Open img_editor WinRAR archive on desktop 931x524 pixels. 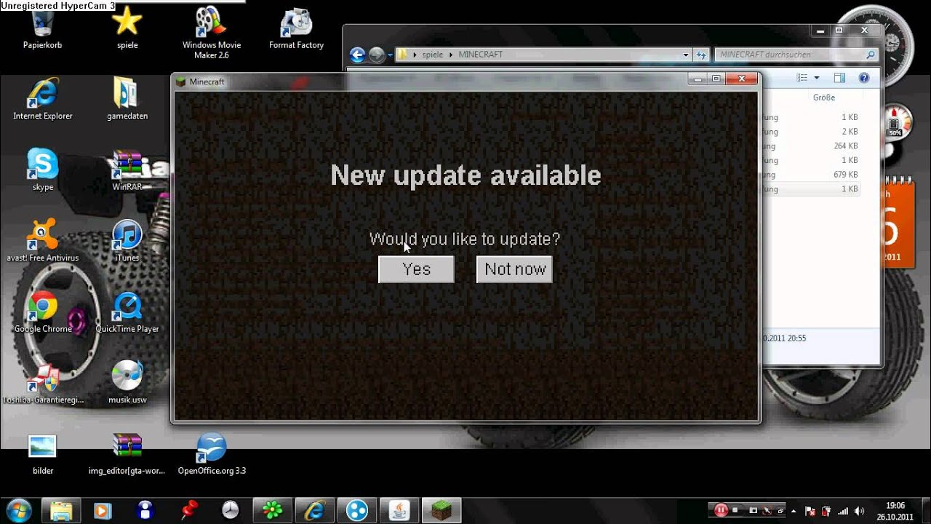[127, 454]
